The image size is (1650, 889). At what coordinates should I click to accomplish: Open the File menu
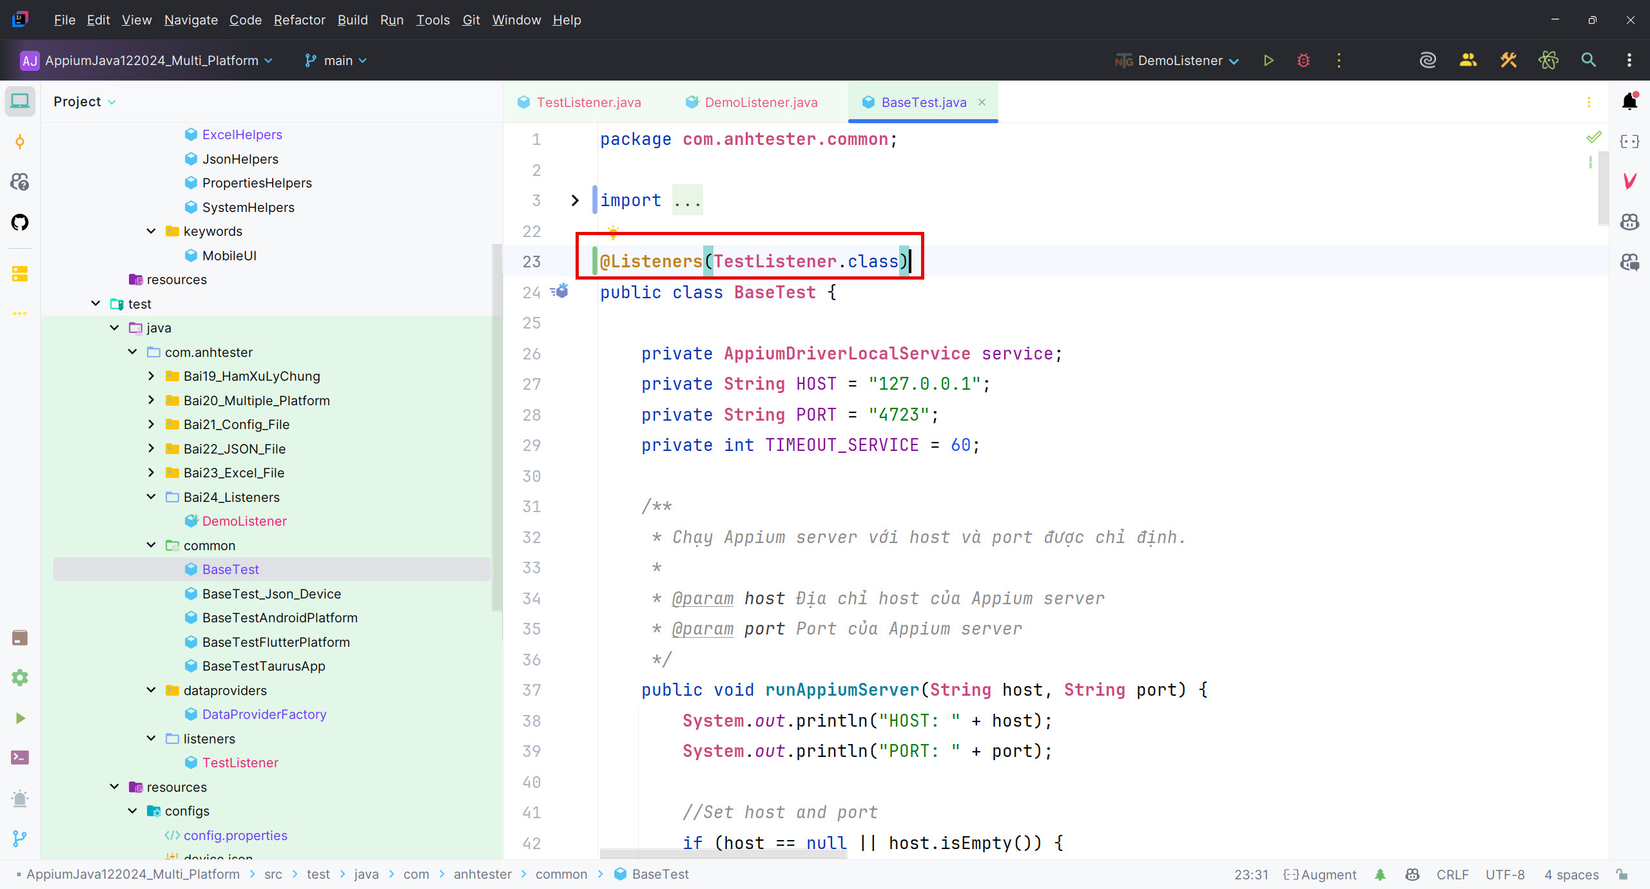[64, 20]
